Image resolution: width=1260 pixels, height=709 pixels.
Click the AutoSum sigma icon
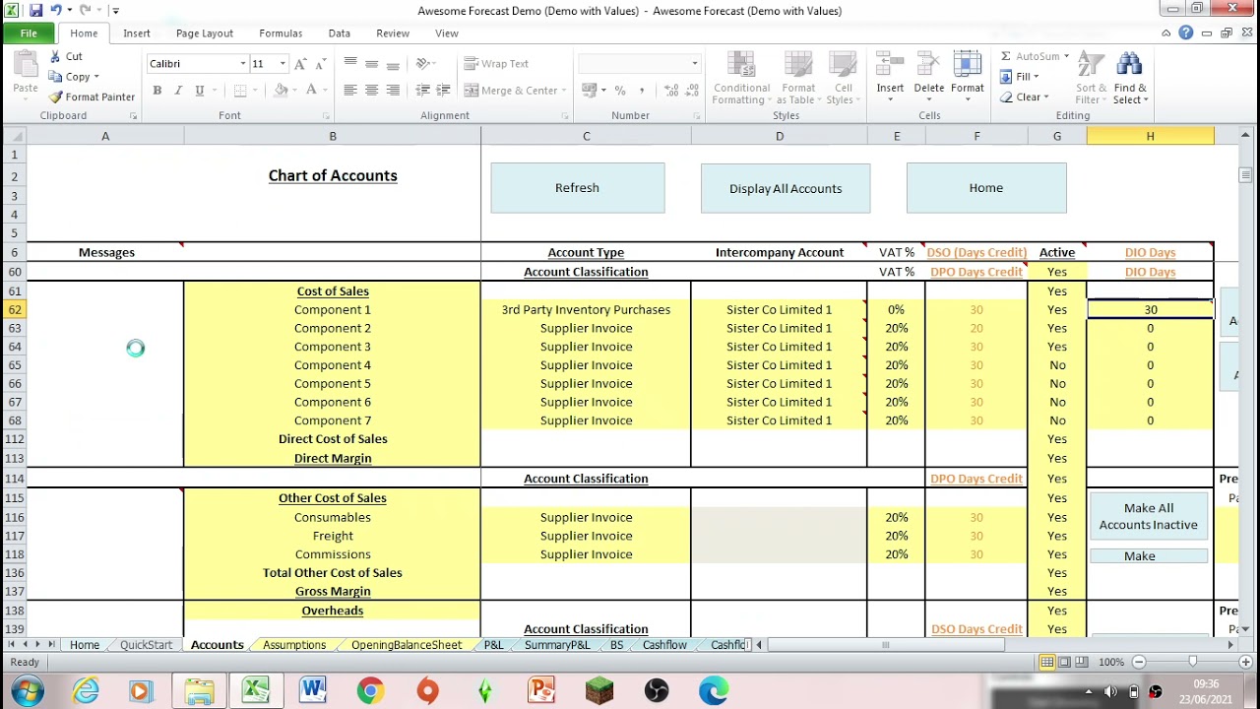[1006, 57]
